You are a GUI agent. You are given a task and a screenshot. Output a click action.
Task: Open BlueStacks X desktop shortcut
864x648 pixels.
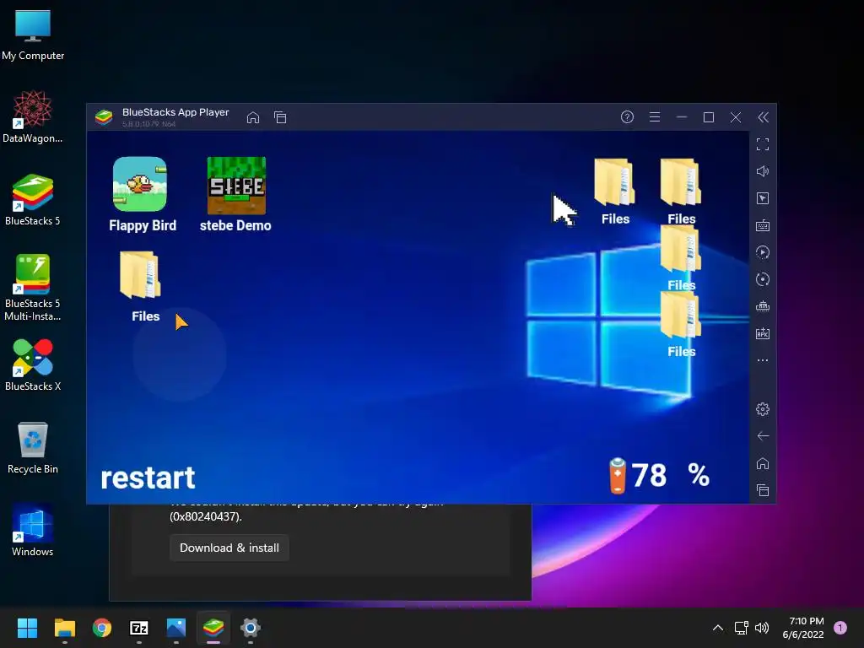33,365
